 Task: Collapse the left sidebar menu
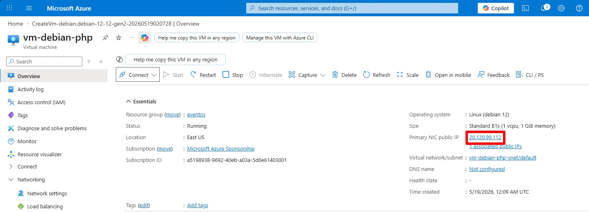coord(101,61)
